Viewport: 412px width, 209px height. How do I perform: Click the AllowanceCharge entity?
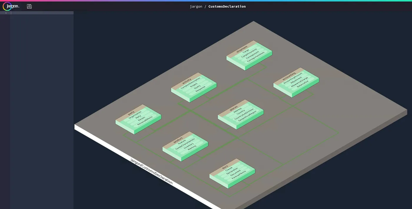point(300,83)
